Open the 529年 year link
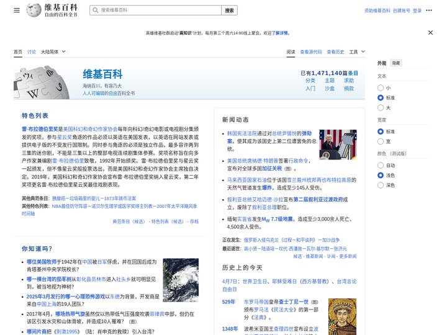Screen dimensions: 447x335 [228, 301]
